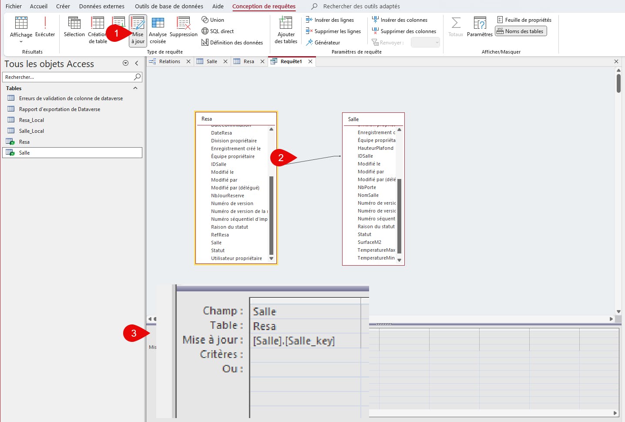Viewport: 625px width, 422px height.
Task: Click Supprimer des colonnes
Action: pyautogui.click(x=404, y=31)
